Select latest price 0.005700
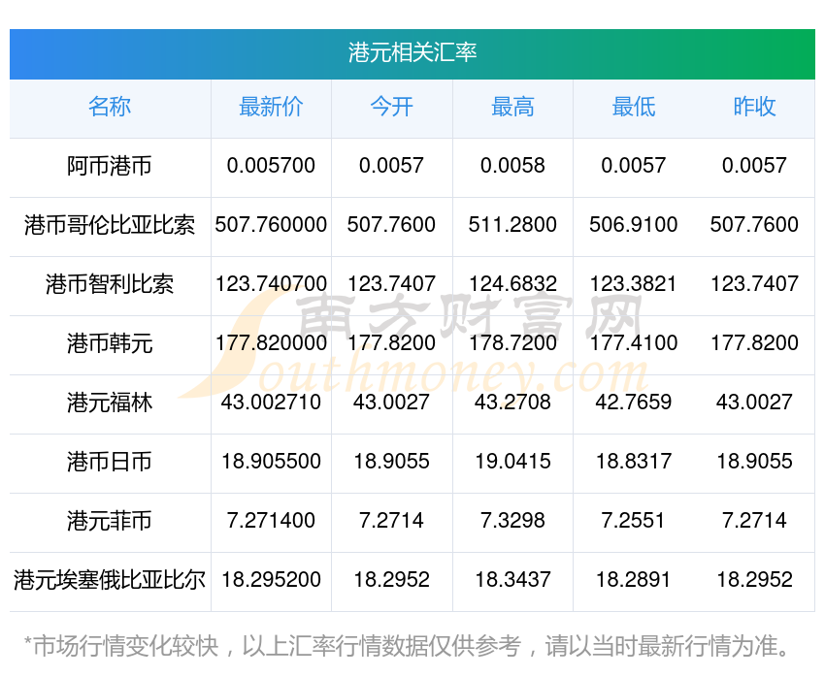 [x=271, y=166]
